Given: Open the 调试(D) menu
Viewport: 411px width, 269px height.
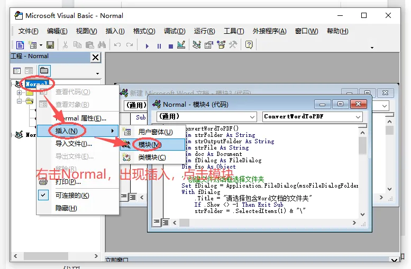Looking at the screenshot, I should coord(175,31).
